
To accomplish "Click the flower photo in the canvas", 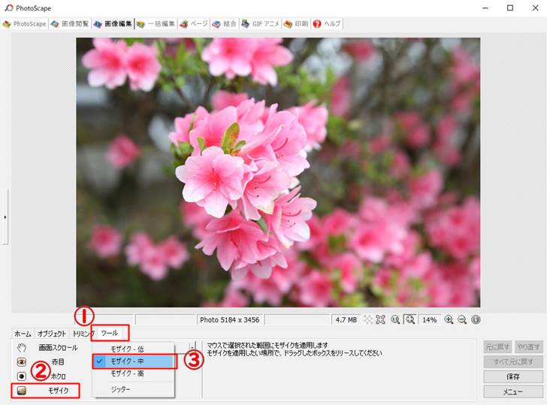I will coord(277,172).
